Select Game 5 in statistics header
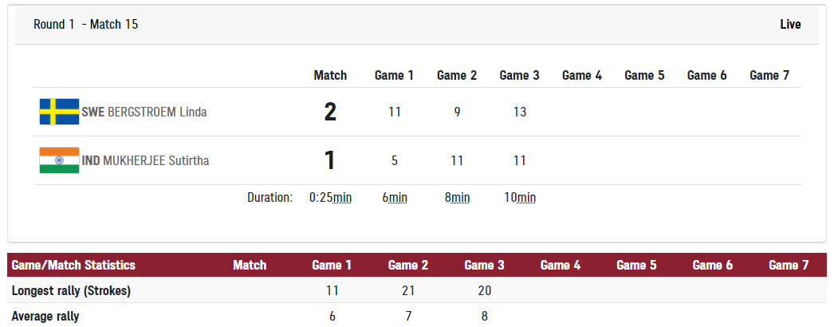The width and height of the screenshot is (838, 327). coord(636,265)
